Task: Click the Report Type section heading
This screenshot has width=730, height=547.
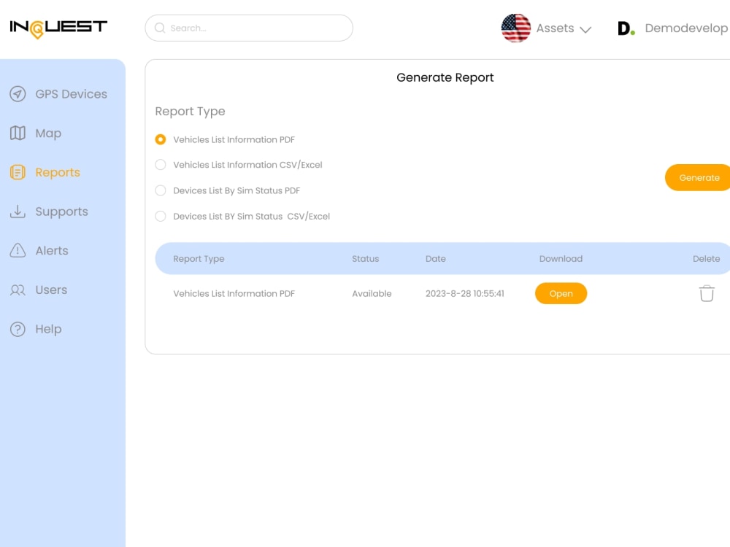Action: point(190,112)
